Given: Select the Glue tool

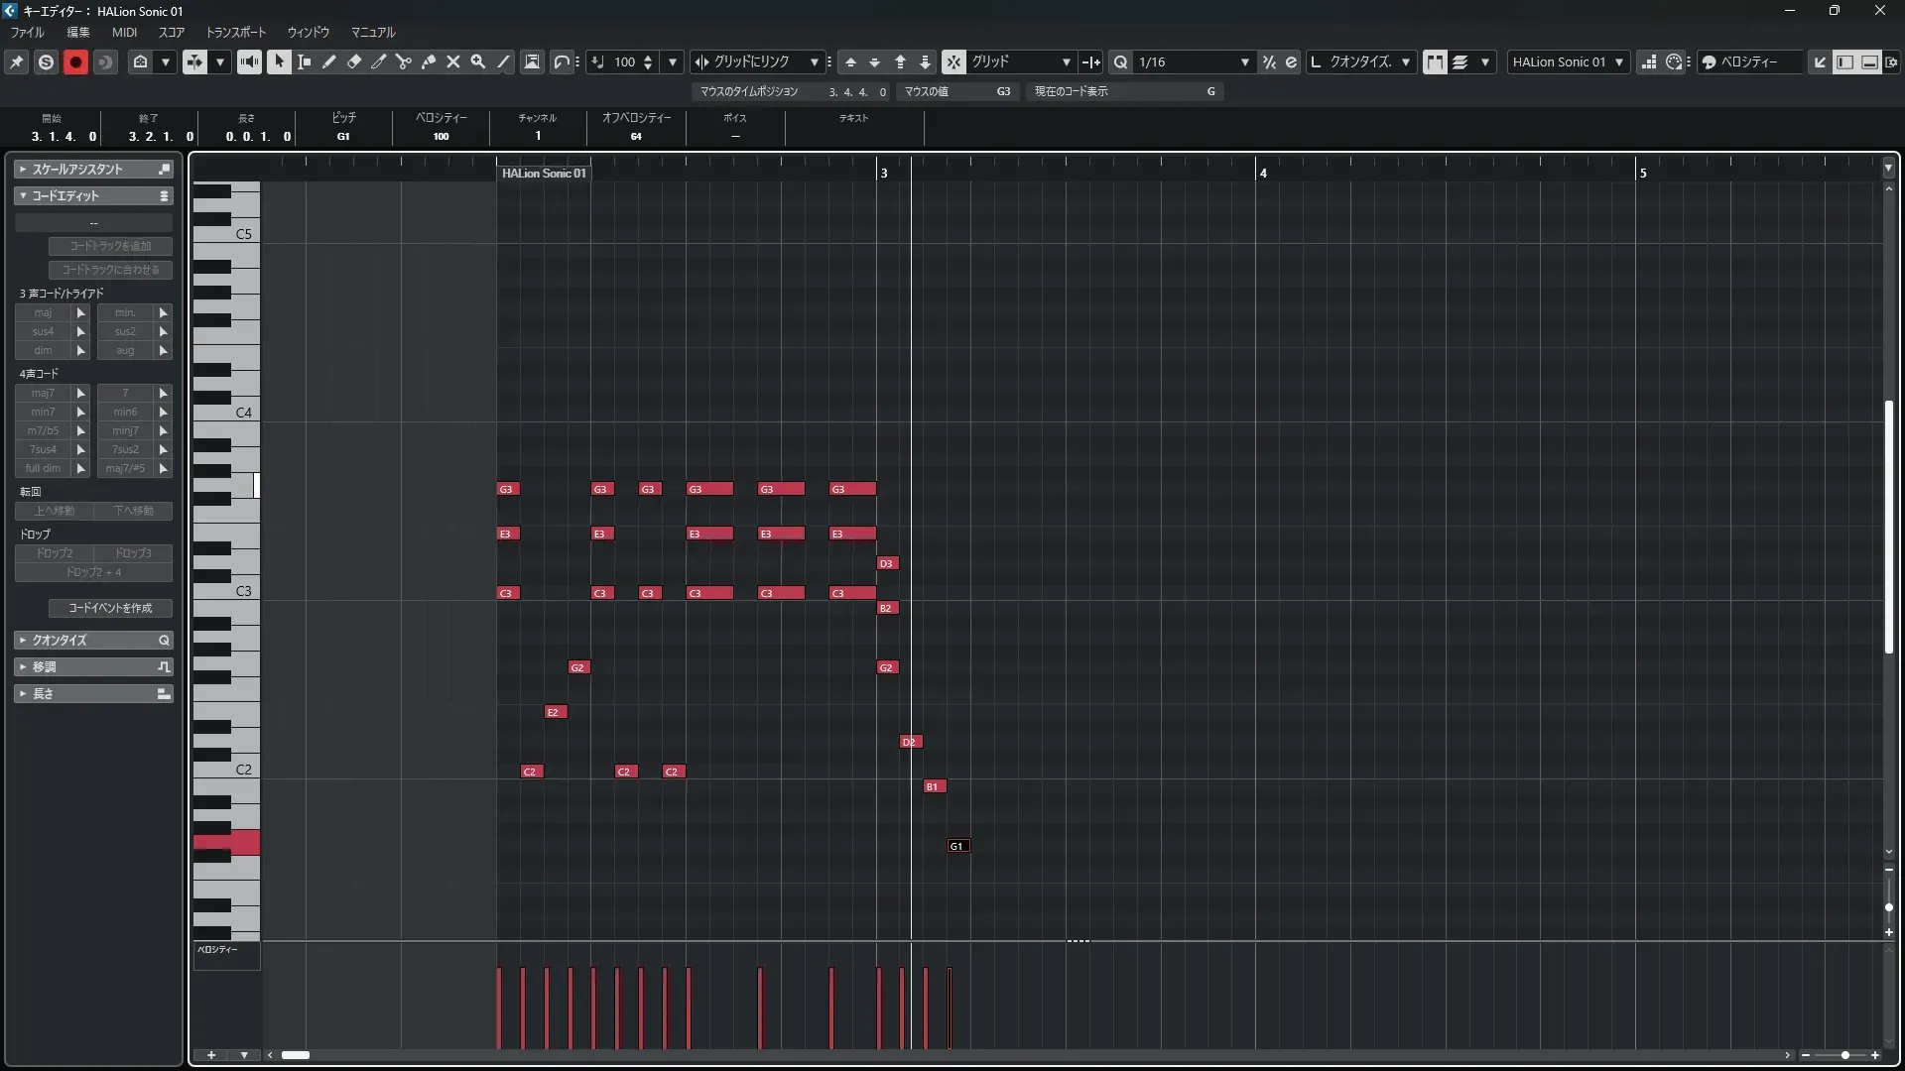Looking at the screenshot, I should pos(429,61).
